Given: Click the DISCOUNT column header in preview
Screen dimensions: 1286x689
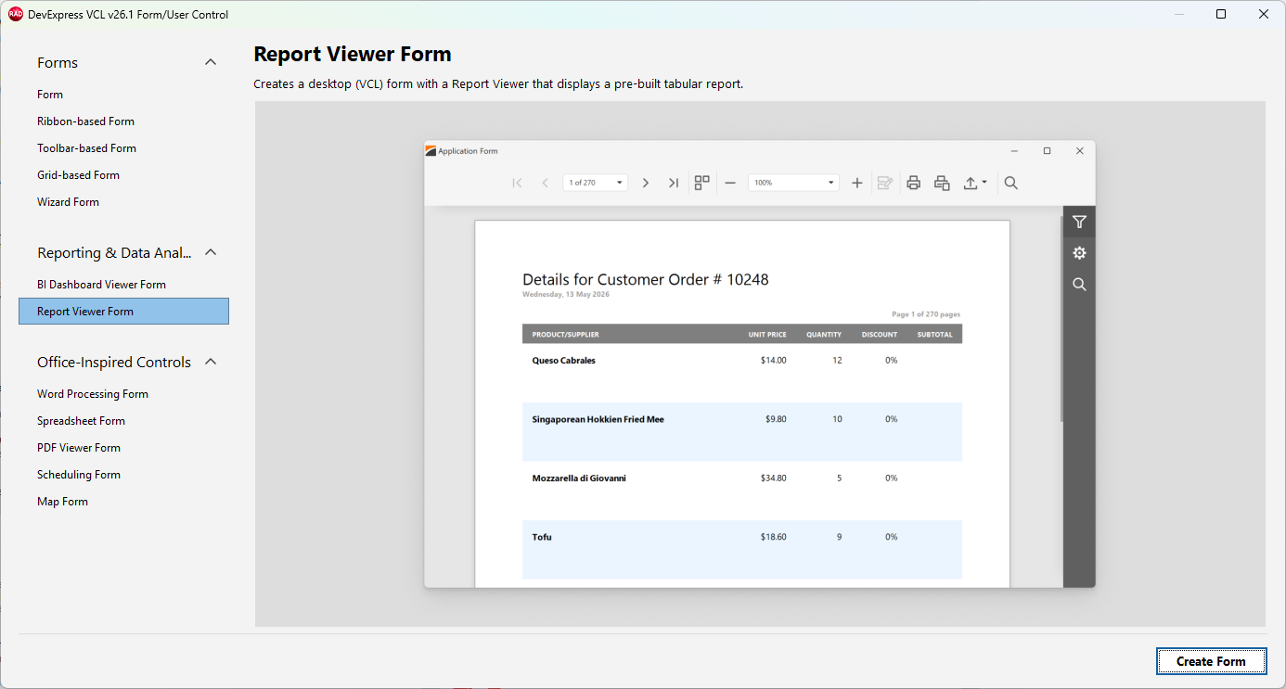Looking at the screenshot, I should coord(880,335).
